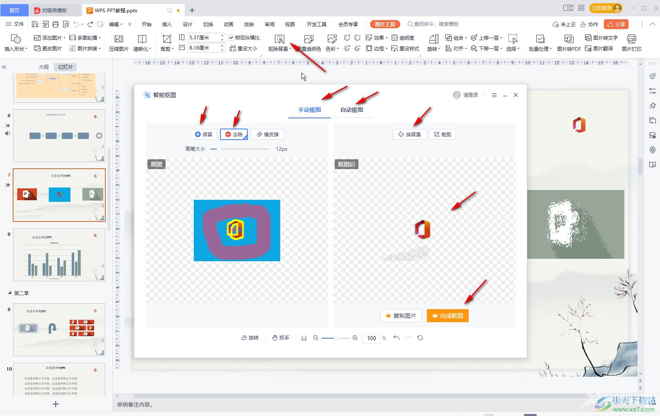This screenshot has height=416, width=660.
Task: Click the zoom in magnifier in cutout dialog
Action: coord(355,338)
